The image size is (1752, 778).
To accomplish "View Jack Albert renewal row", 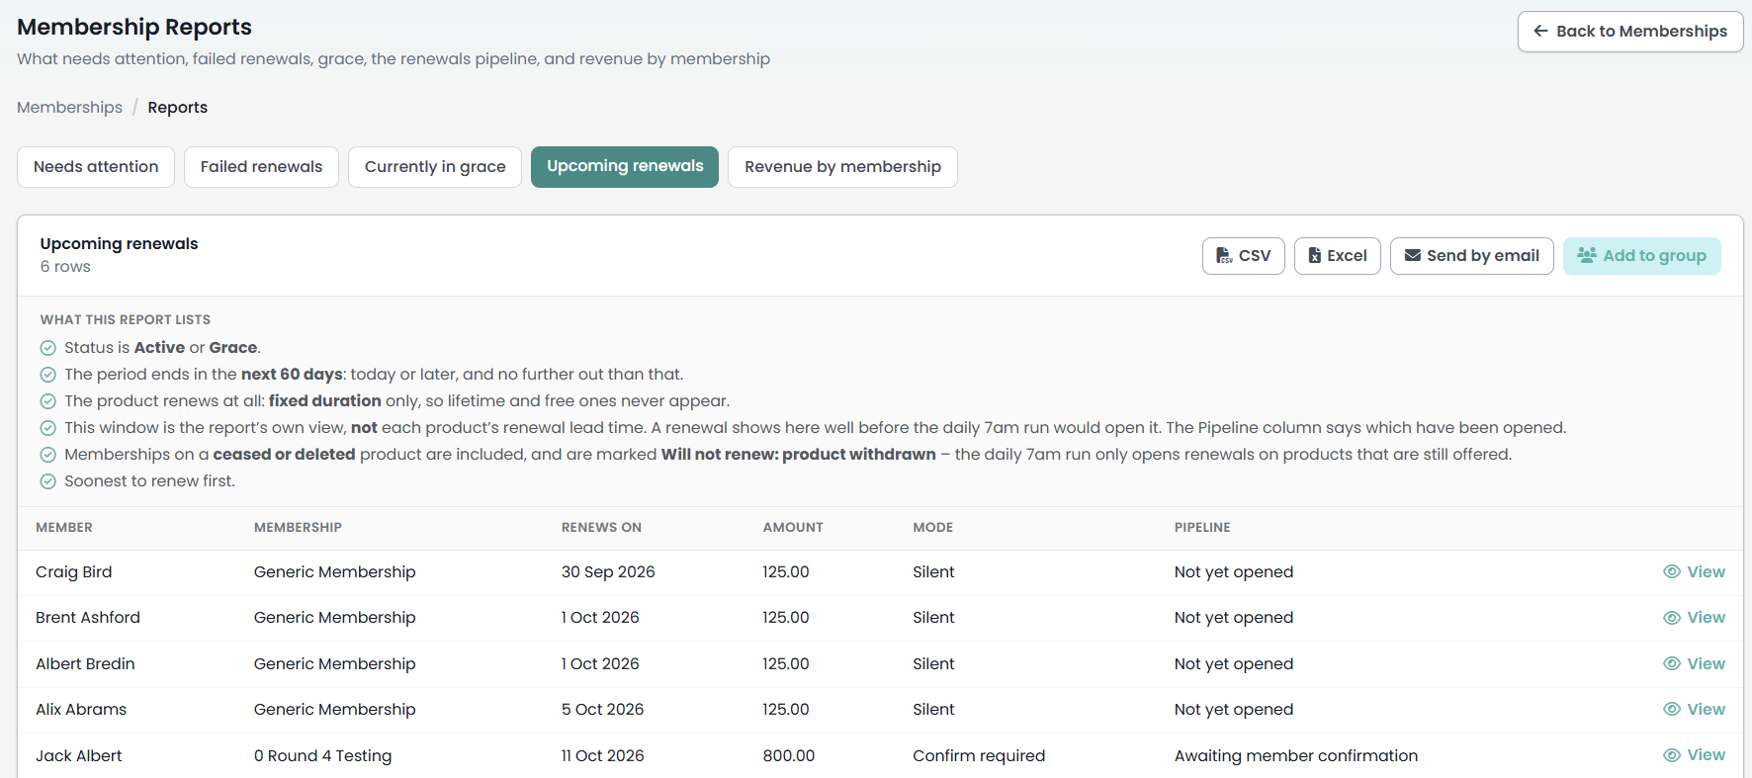I will (1694, 755).
